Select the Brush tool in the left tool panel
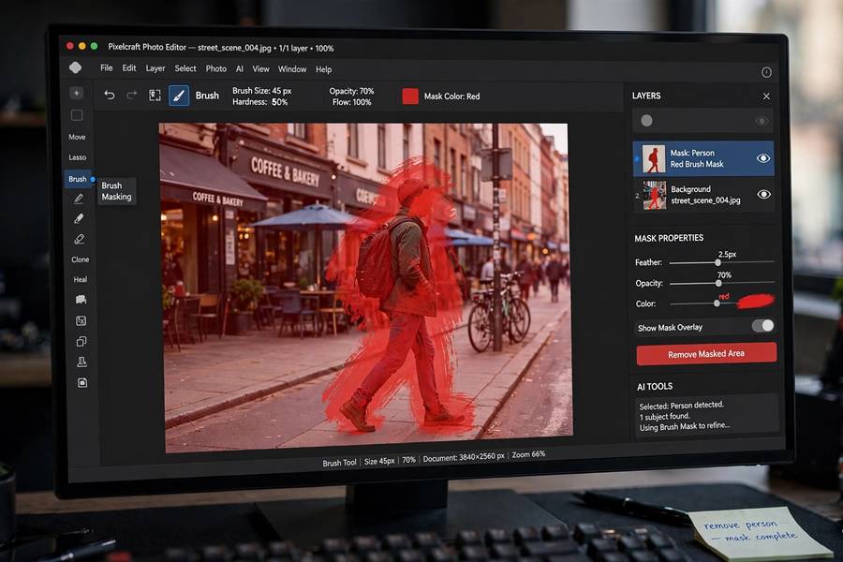 pos(78,179)
